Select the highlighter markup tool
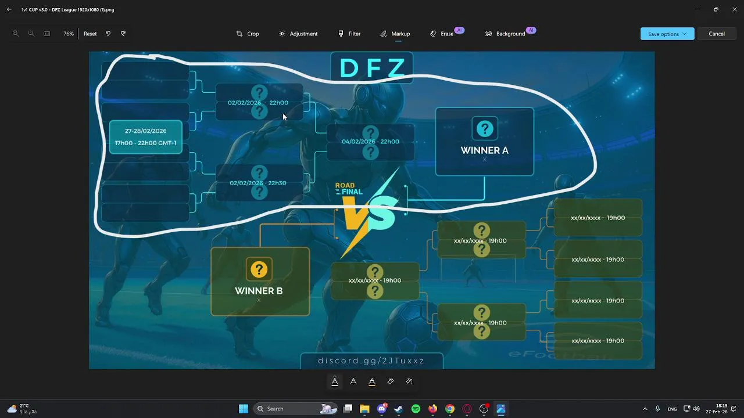 coord(372,381)
